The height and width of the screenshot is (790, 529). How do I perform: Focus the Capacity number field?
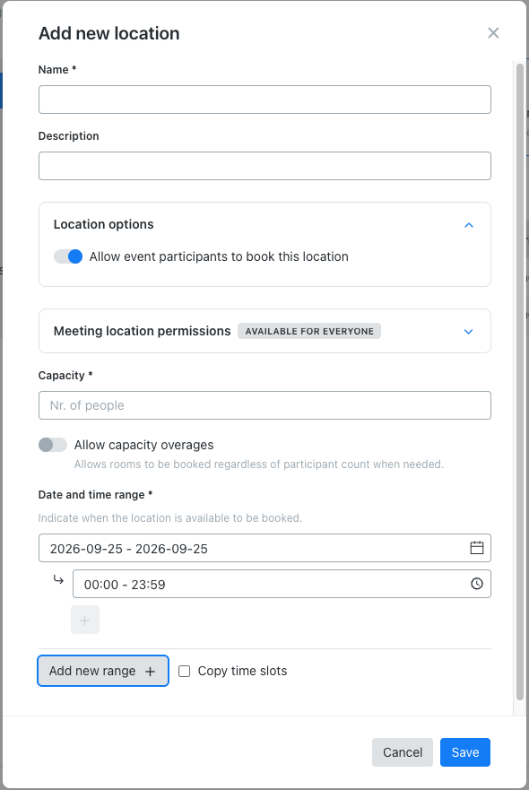pos(264,405)
